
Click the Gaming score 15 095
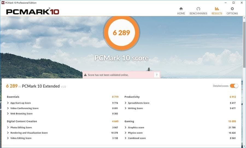[x=232, y=121]
